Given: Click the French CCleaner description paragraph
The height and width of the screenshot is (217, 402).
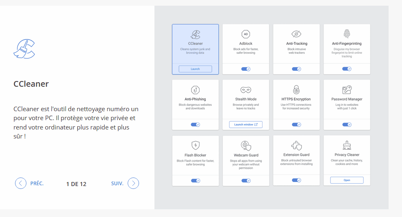Looking at the screenshot, I should 76,123.
